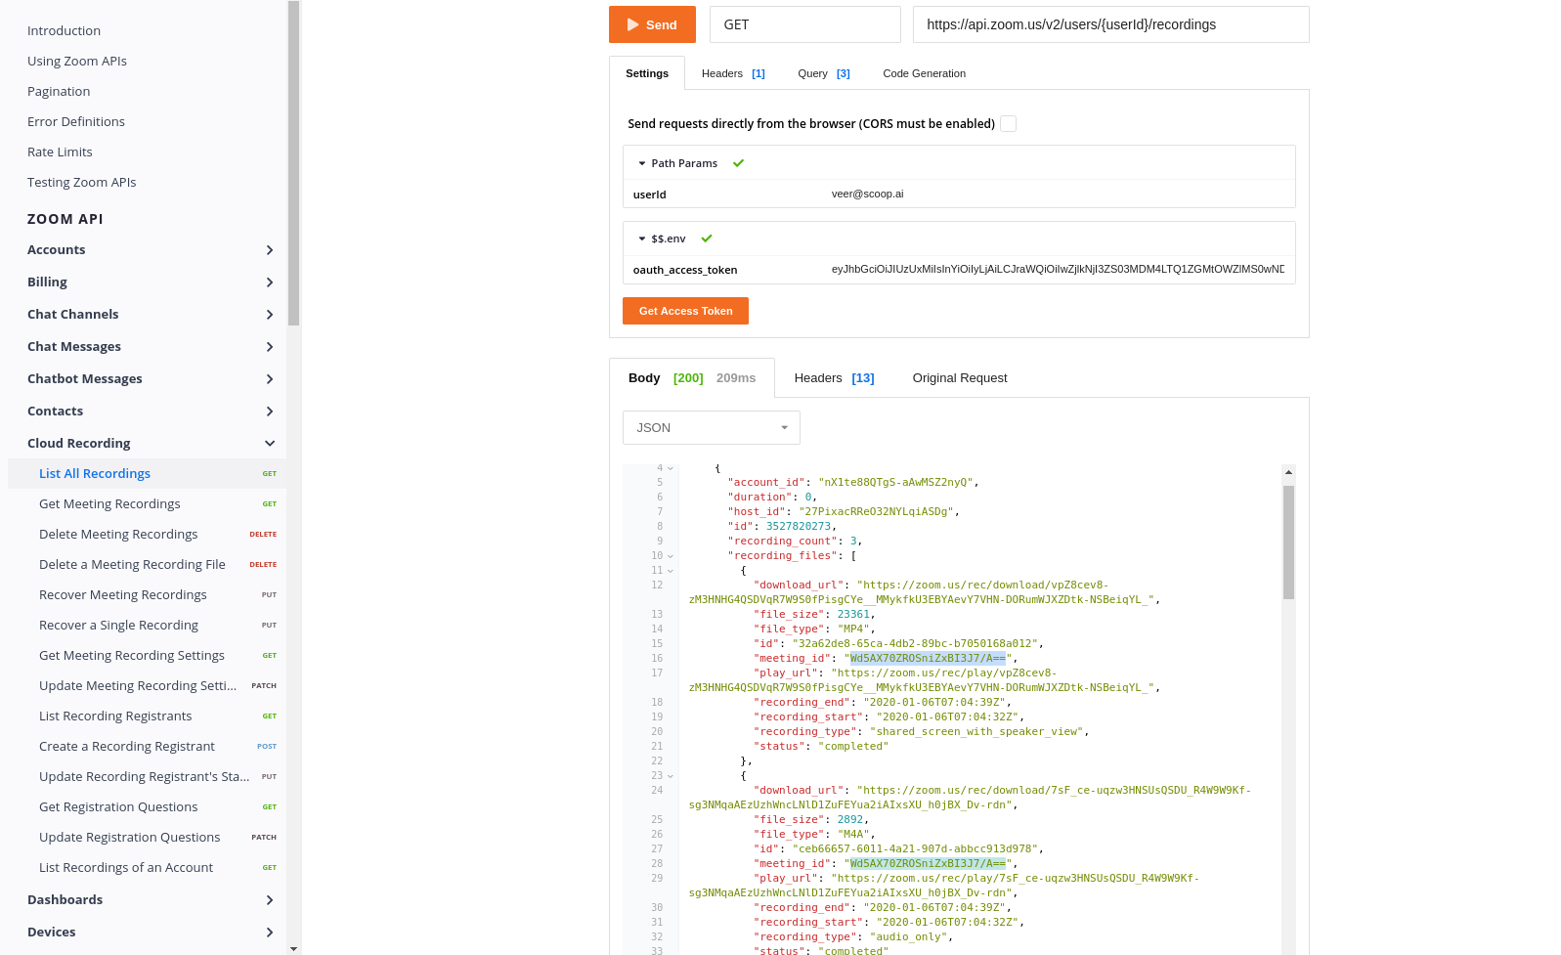The width and height of the screenshot is (1561, 955).
Task: Fold JSON at line 10 arrow
Action: [671, 556]
